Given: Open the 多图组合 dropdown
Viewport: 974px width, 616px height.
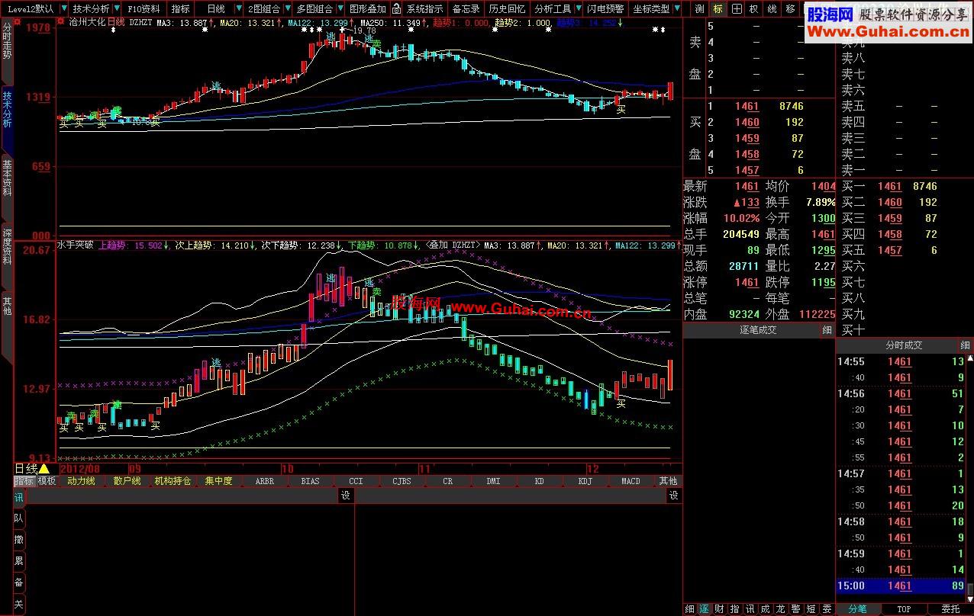Looking at the screenshot, I should [319, 9].
